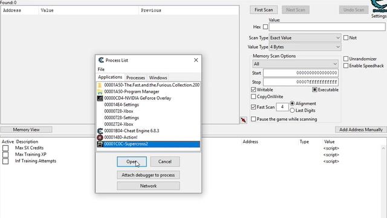The width and height of the screenshot is (387, 218).
Task: Enable the Not checkbox
Action: pyautogui.click(x=346, y=38)
